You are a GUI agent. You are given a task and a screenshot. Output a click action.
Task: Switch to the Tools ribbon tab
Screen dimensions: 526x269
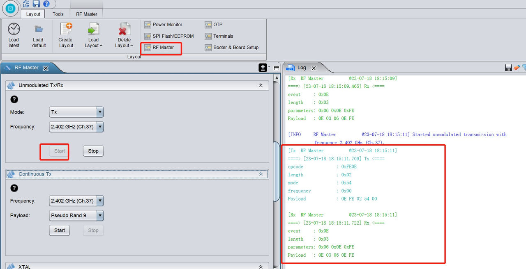[58, 14]
